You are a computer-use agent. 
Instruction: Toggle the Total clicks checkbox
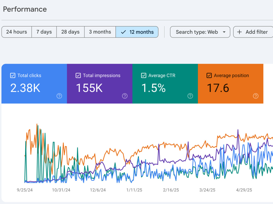coord(13,75)
